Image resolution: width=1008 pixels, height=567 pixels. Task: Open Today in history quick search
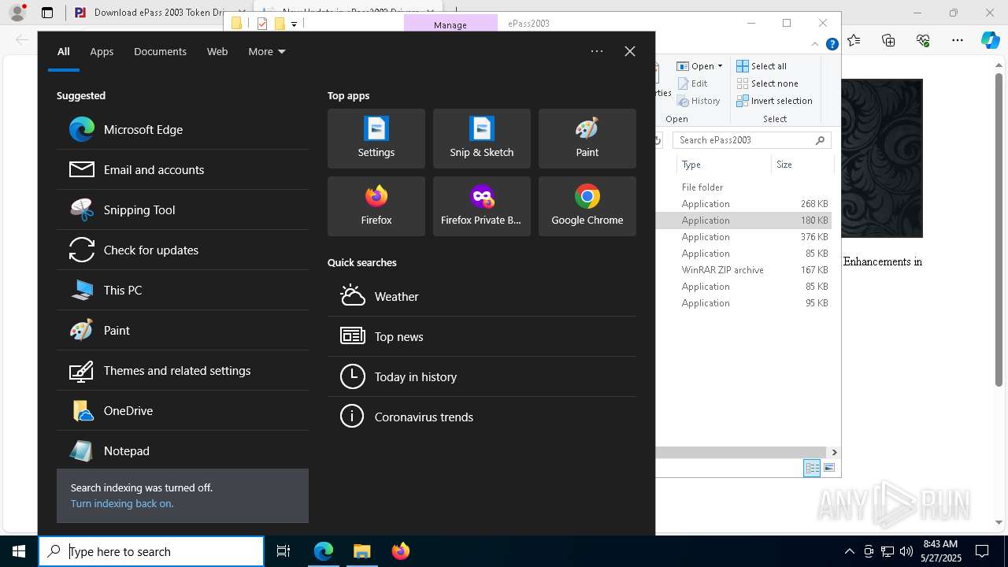tap(482, 376)
